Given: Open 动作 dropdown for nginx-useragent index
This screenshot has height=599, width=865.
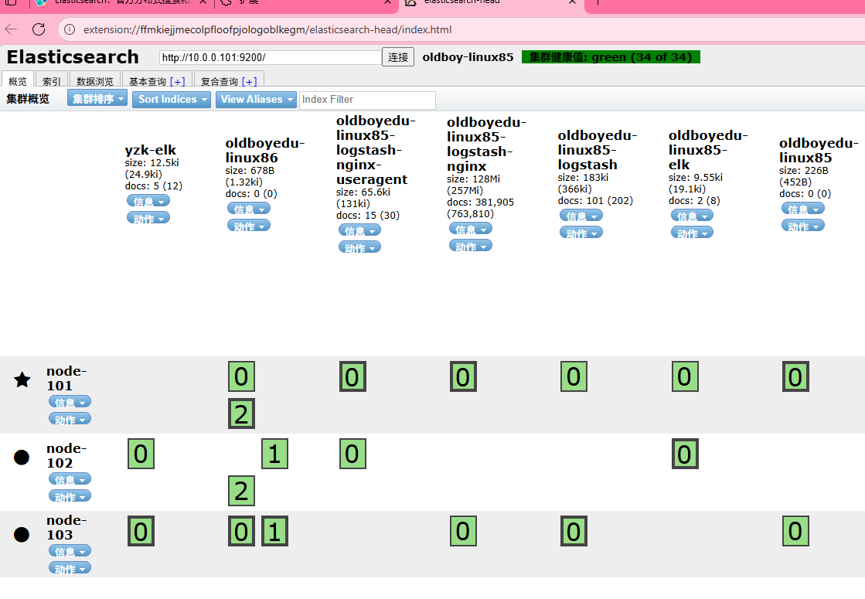Looking at the screenshot, I should pos(359,247).
